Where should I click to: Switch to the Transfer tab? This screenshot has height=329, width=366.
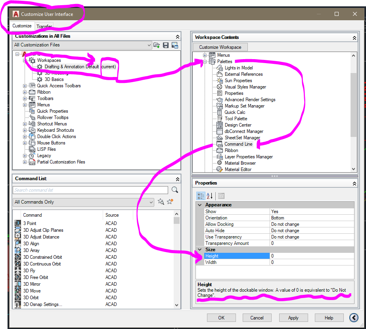click(44, 25)
